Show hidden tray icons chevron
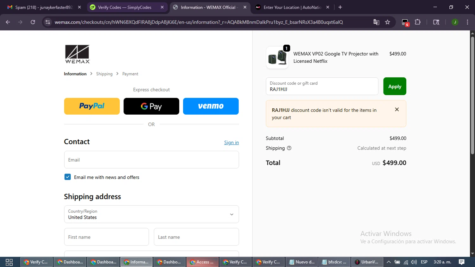Viewport: 475px width, 267px height. pyautogui.click(x=389, y=262)
